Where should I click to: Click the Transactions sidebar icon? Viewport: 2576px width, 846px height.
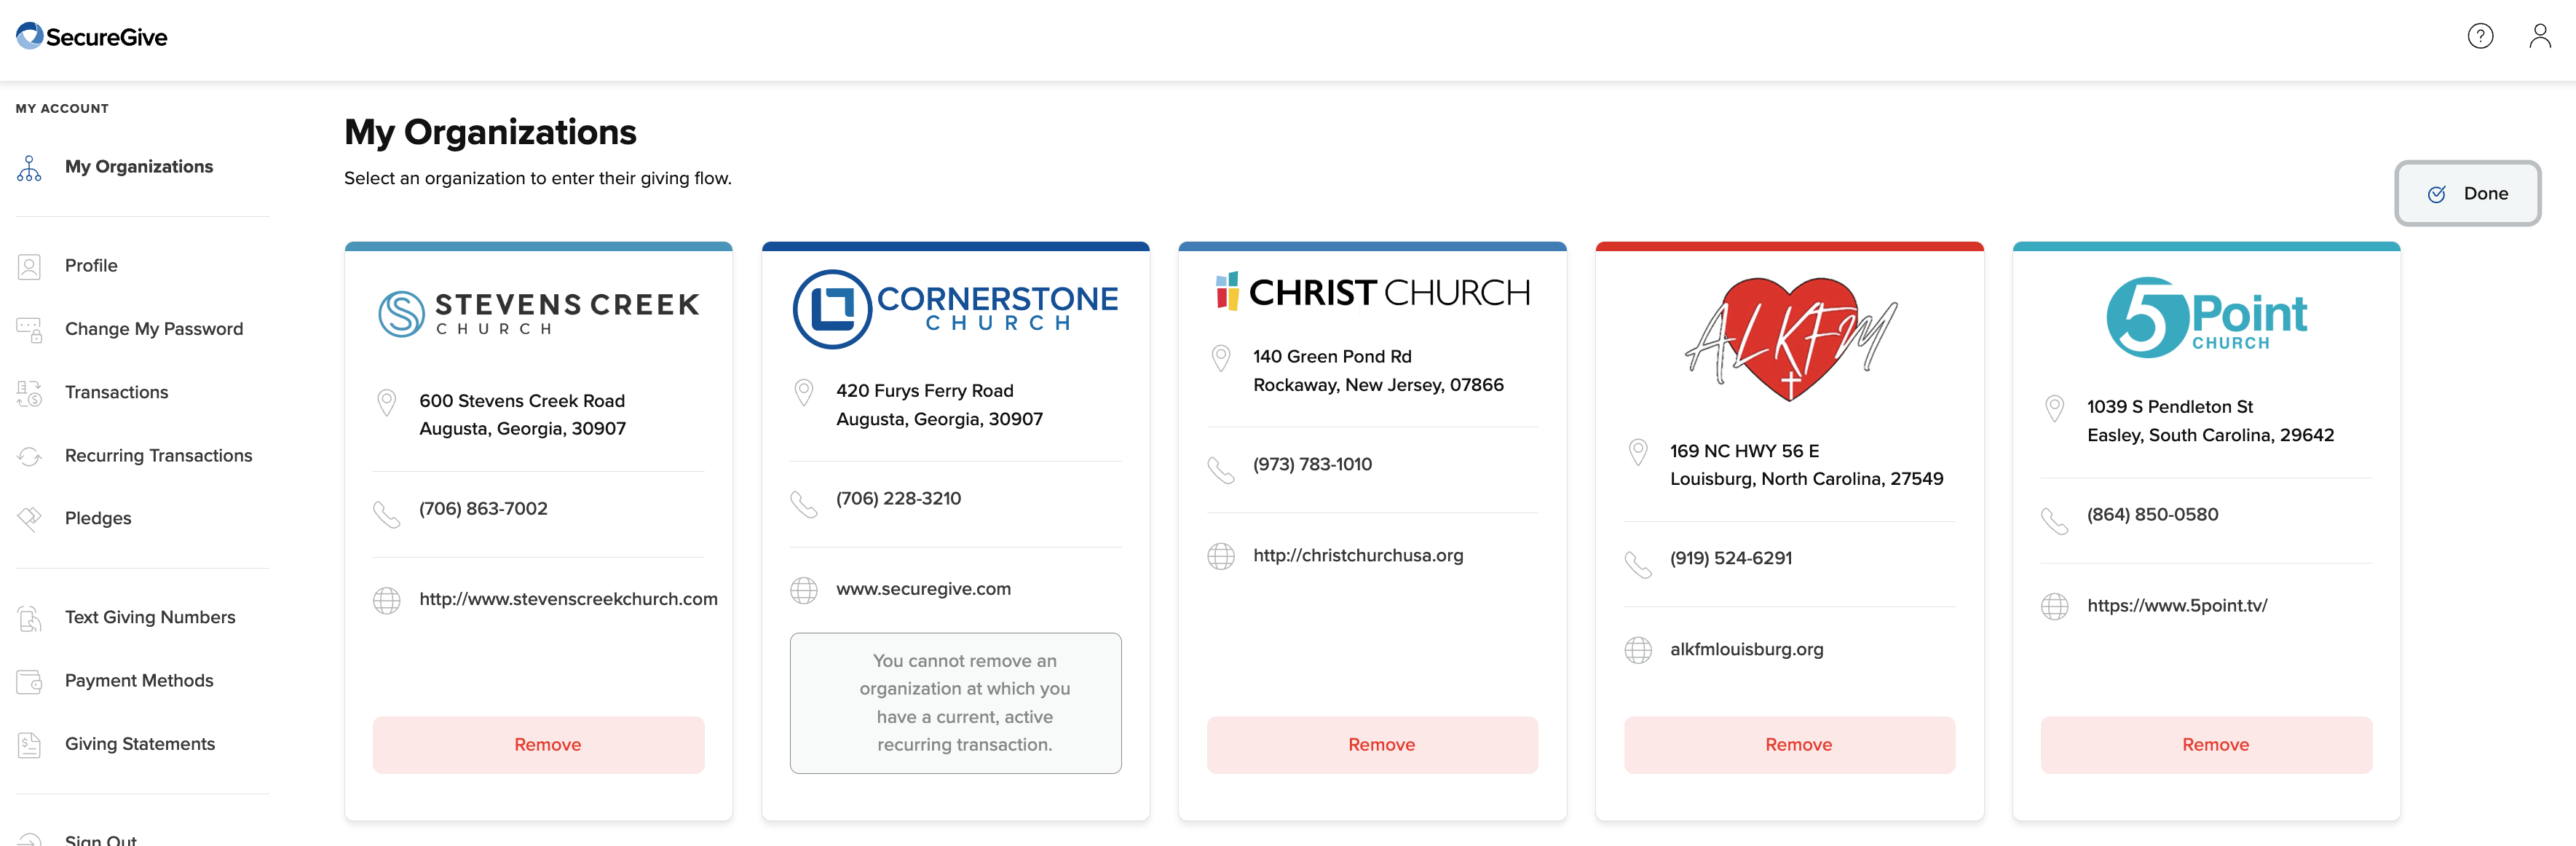coord(30,393)
